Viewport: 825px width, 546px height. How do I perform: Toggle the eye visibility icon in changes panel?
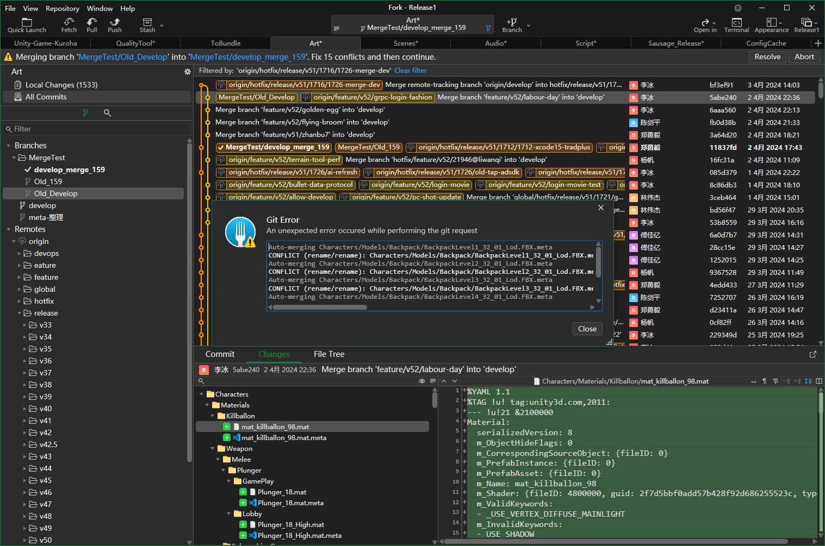[421, 381]
